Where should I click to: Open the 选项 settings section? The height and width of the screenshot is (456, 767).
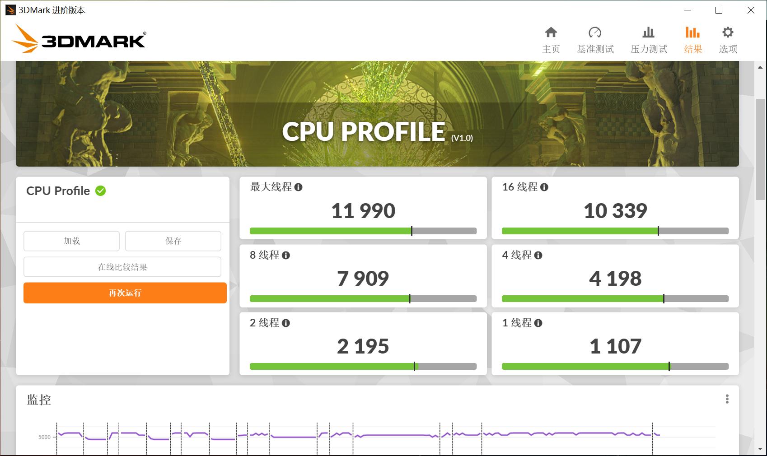coord(727,39)
